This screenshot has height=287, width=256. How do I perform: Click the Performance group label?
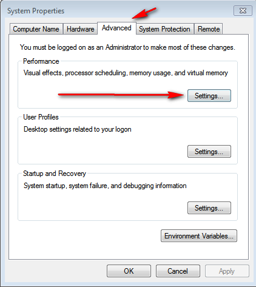pyautogui.click(x=41, y=61)
